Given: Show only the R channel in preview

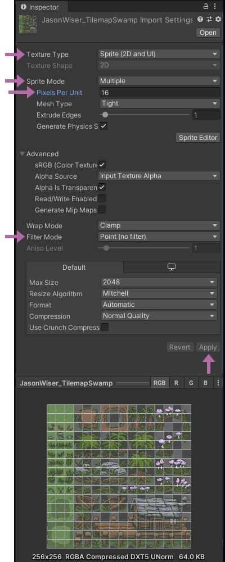Looking at the screenshot, I should click(x=176, y=383).
